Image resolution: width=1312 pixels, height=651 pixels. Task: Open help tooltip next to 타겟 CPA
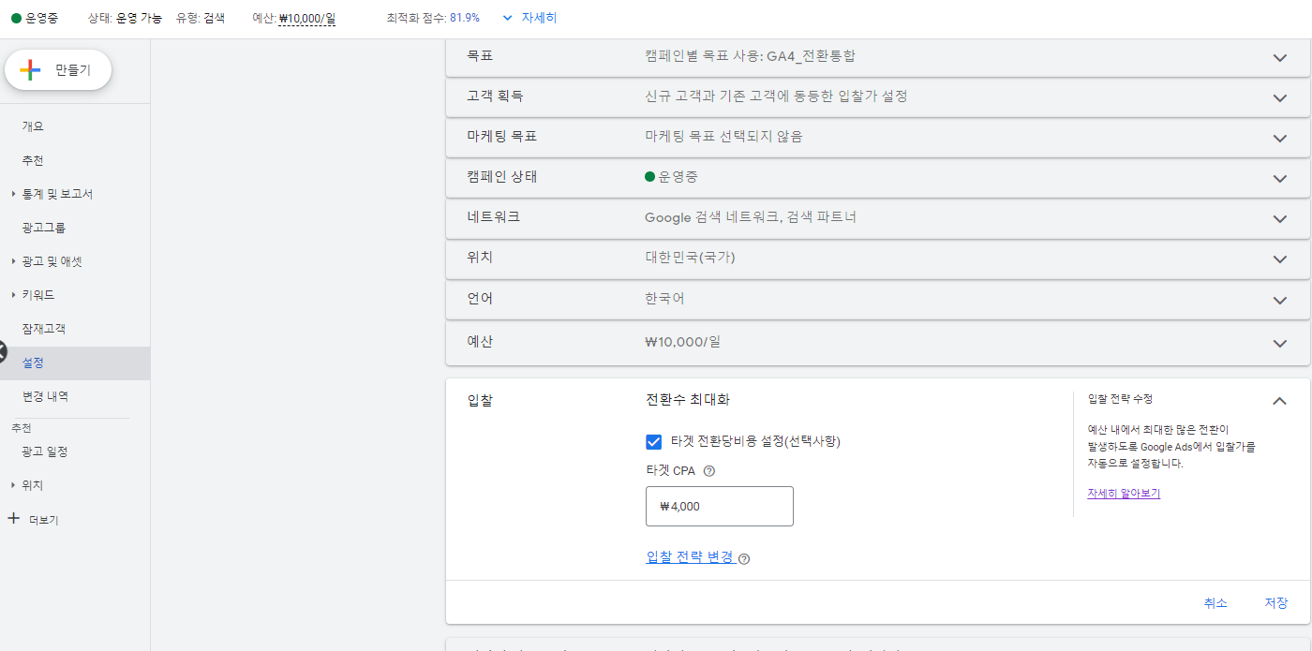(709, 471)
